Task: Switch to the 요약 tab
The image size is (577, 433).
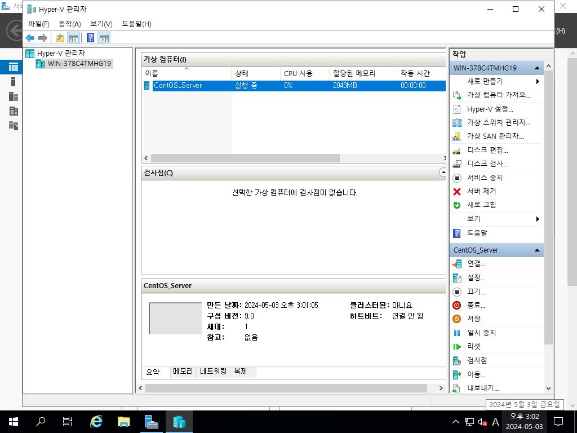Action: [x=153, y=372]
